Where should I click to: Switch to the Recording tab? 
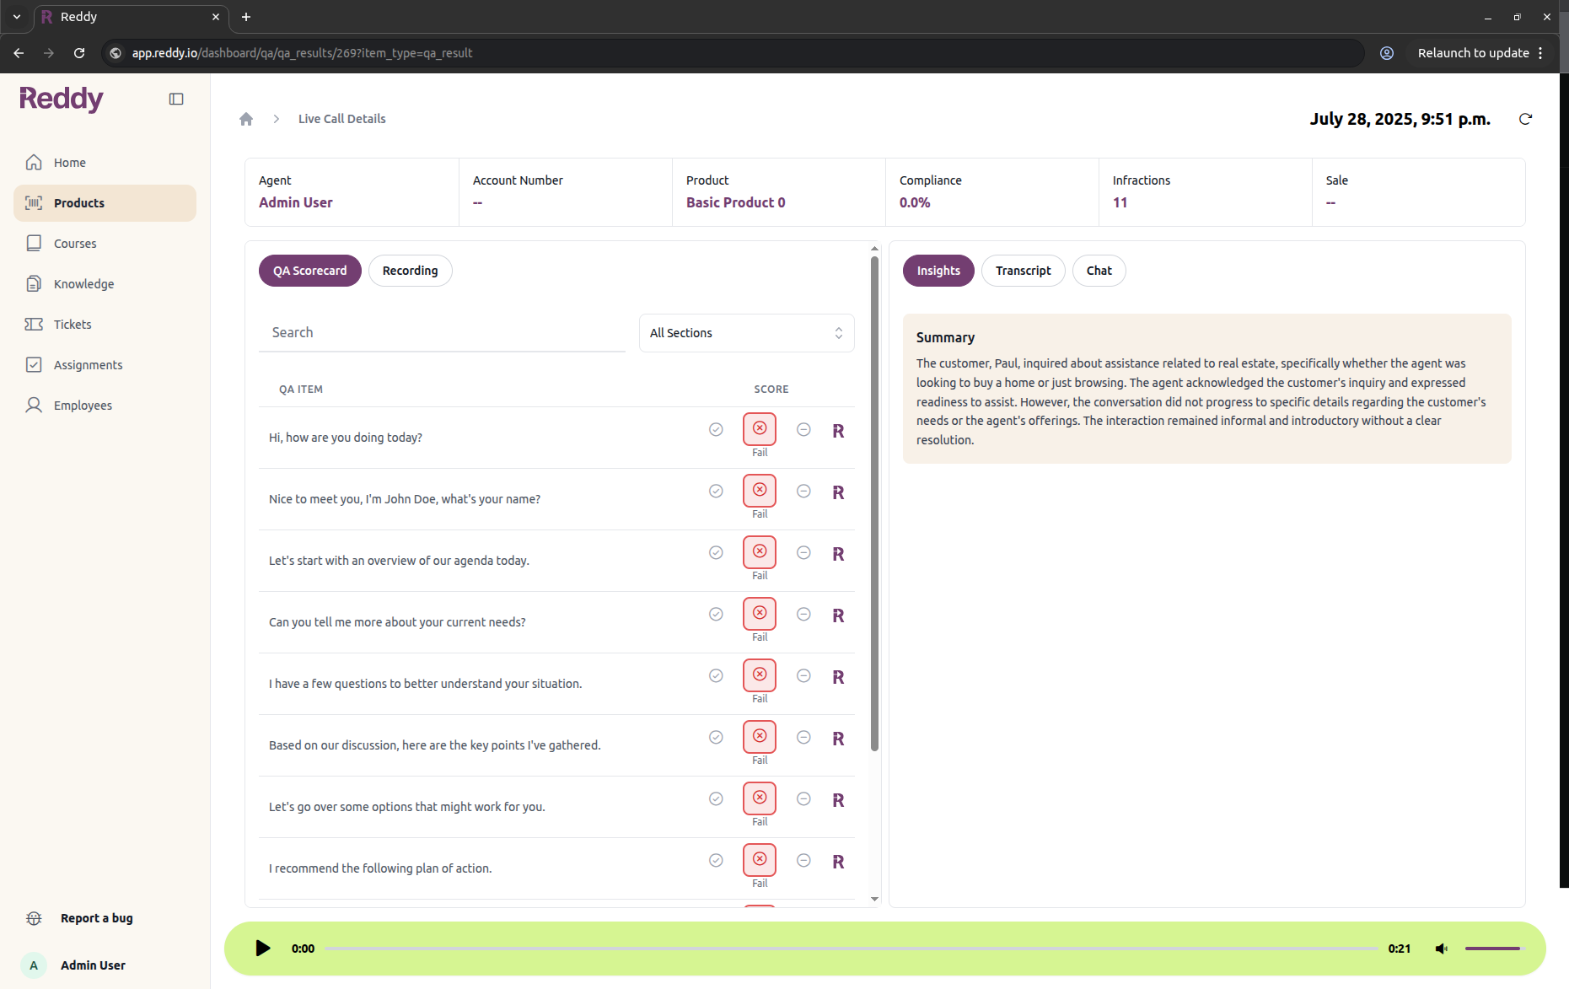click(x=410, y=270)
